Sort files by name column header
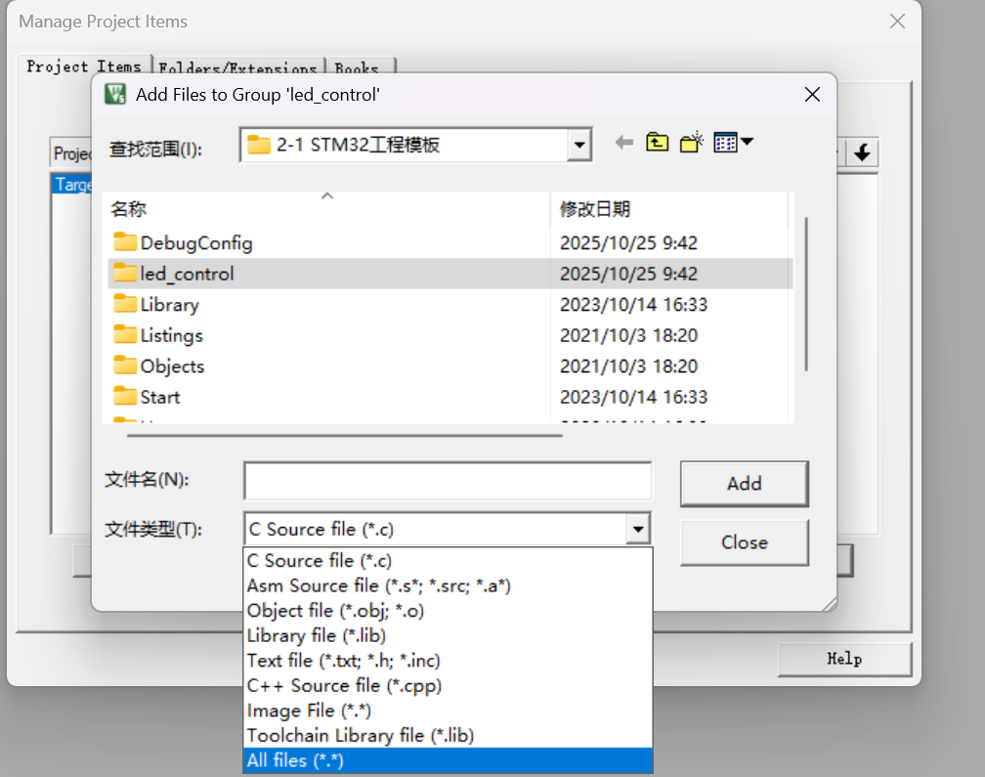985x777 pixels. coord(326,208)
